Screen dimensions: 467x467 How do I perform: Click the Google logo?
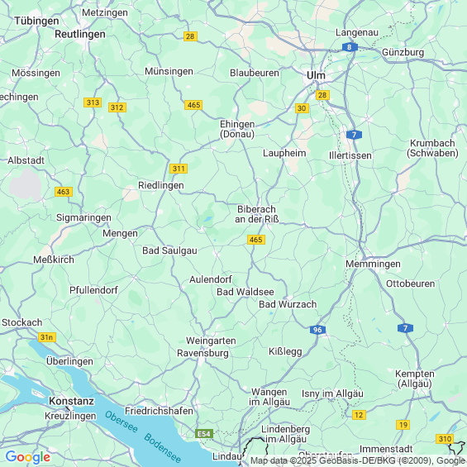click(x=28, y=457)
